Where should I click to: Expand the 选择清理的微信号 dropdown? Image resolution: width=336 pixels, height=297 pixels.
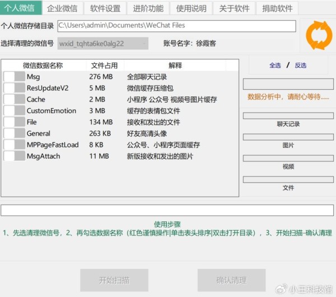tap(103, 44)
